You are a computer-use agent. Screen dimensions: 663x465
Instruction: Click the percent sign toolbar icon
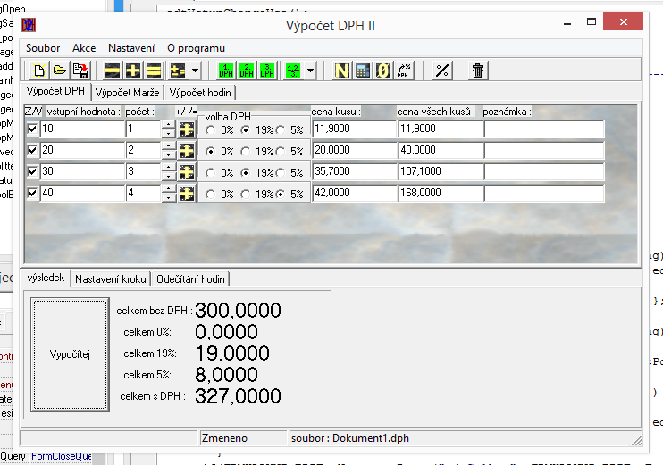441,71
